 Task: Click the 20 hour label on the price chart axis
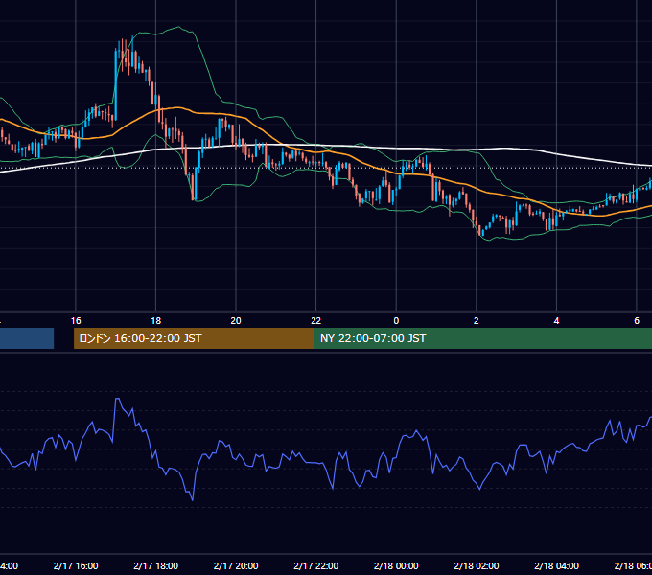coord(236,321)
